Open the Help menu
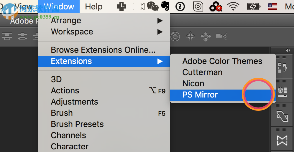The image size is (294, 152). pos(94,7)
